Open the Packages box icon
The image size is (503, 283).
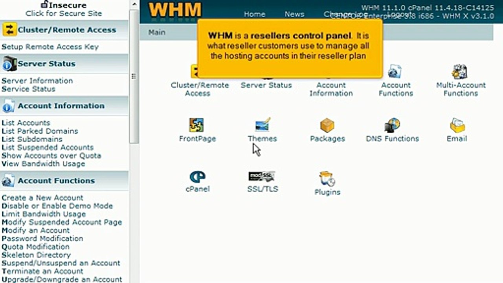(327, 125)
